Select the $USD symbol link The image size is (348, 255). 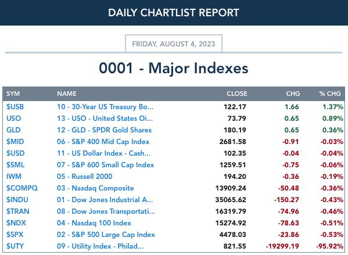pyautogui.click(x=15, y=153)
